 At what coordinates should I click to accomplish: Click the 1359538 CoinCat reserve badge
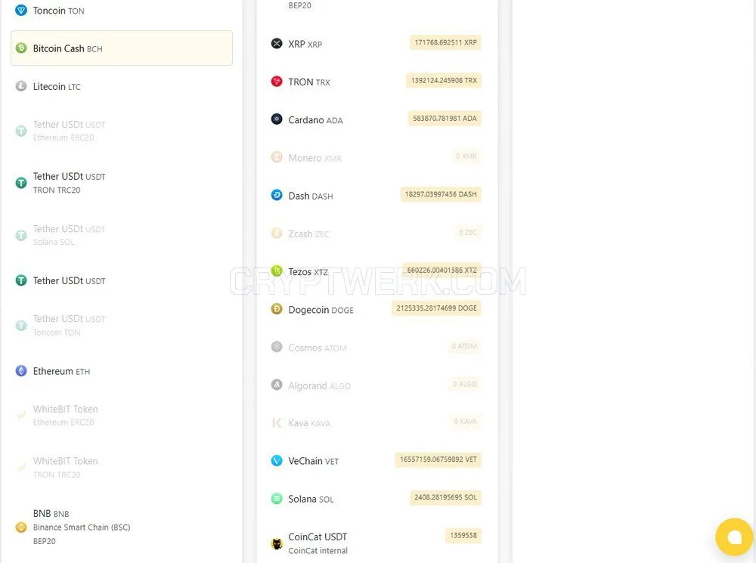coord(463,536)
